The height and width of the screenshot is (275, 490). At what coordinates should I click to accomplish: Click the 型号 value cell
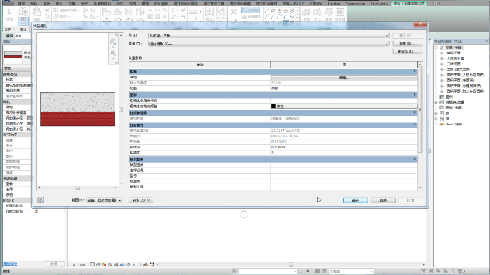344,176
